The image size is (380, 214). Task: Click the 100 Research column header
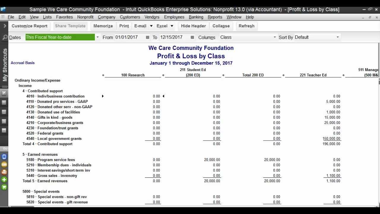(x=133, y=75)
